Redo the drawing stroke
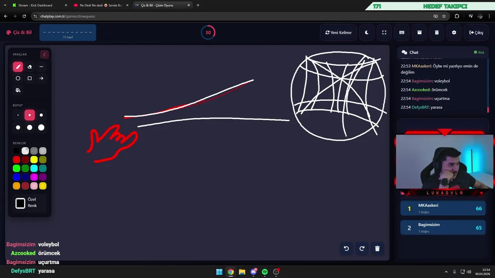This screenshot has width=495, height=278. (x=362, y=249)
